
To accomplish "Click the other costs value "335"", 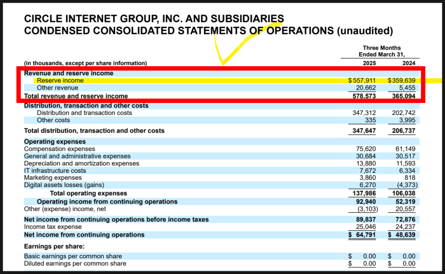I will pyautogui.click(x=370, y=120).
